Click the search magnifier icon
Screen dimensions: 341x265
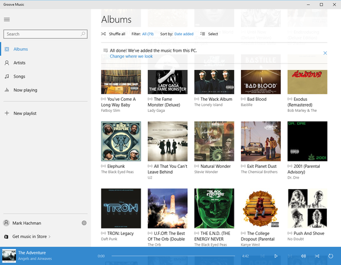[x=83, y=34]
